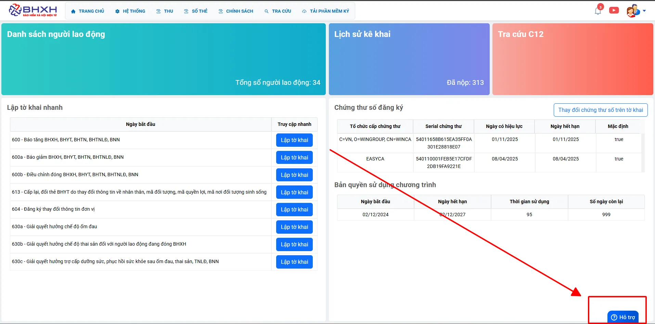
Task: Expand the dropdown arrow next to avatar
Action: click(644, 11)
